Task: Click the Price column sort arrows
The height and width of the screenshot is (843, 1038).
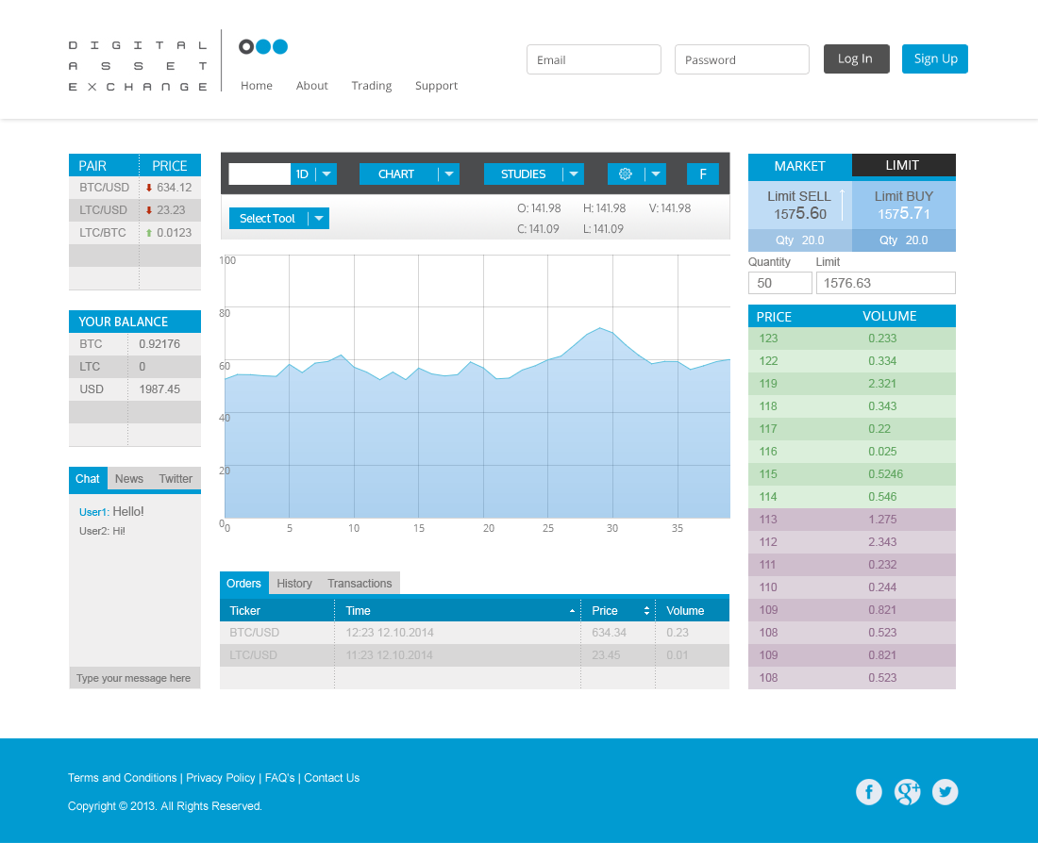Action: point(648,610)
